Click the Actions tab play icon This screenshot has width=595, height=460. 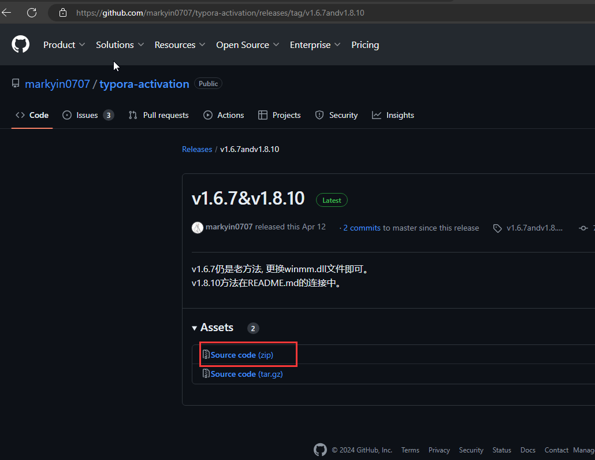207,115
